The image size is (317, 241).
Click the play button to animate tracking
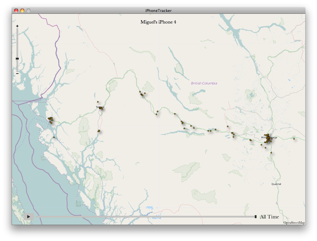click(28, 217)
